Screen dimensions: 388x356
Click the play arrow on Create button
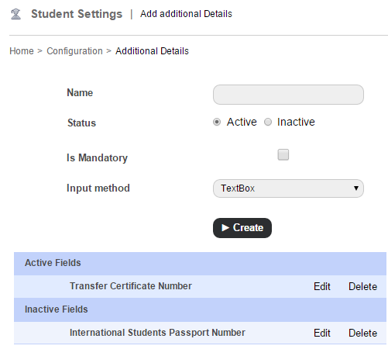coord(225,228)
